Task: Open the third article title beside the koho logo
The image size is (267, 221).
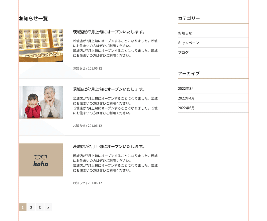Action: (x=109, y=147)
